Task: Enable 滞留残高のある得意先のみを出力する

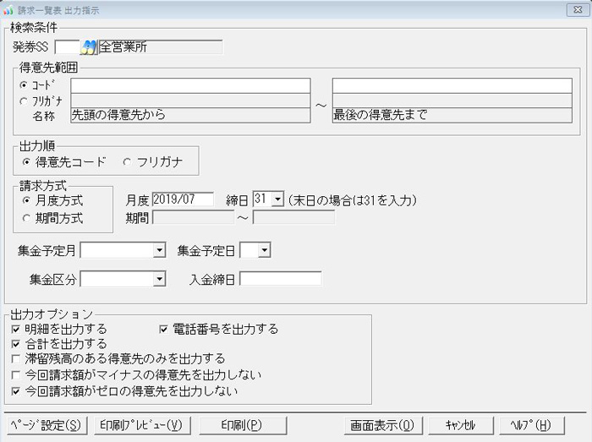Action: click(17, 360)
